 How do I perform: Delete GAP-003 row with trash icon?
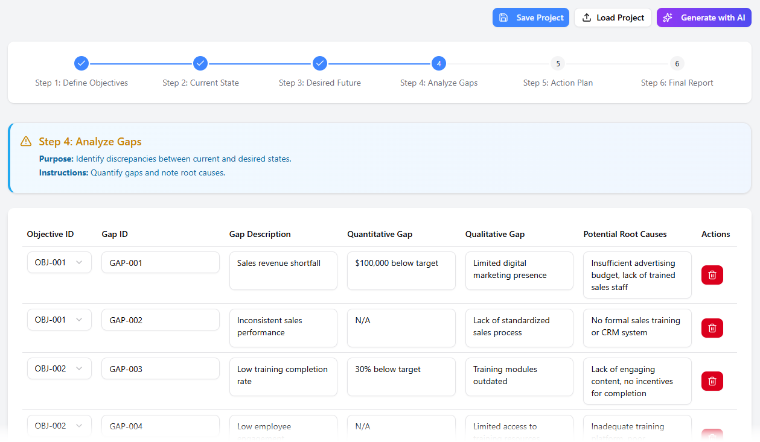712,381
